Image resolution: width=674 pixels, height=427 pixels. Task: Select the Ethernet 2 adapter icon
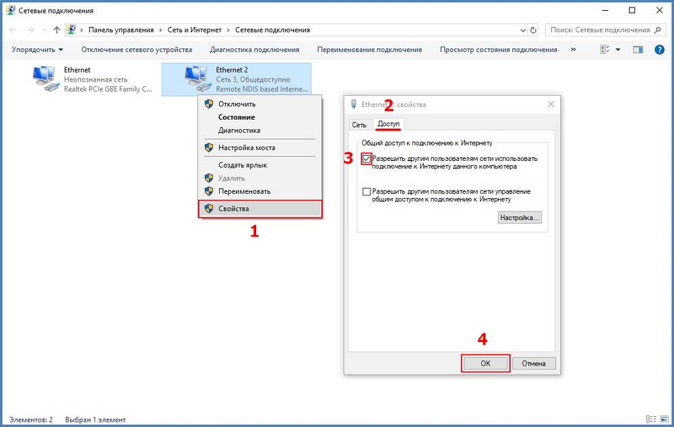(197, 79)
